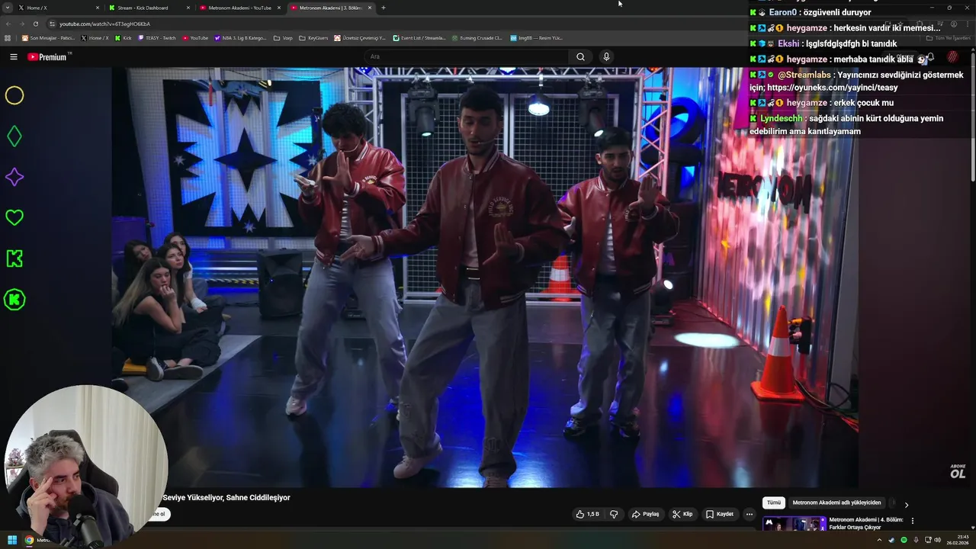Open the Kick bookmark
The image size is (976, 549).
click(124, 37)
